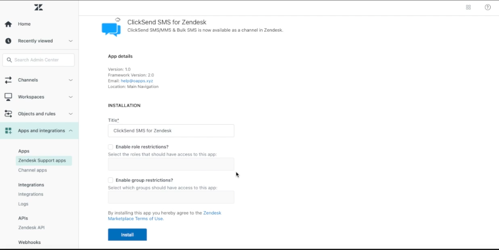499x250 pixels.
Task: Open the Zendesk products grid icon
Action: pos(468,7)
